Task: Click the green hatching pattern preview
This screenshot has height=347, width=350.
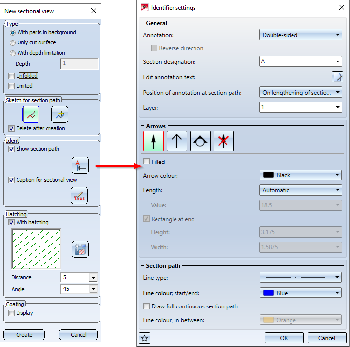Action: pos(37,249)
